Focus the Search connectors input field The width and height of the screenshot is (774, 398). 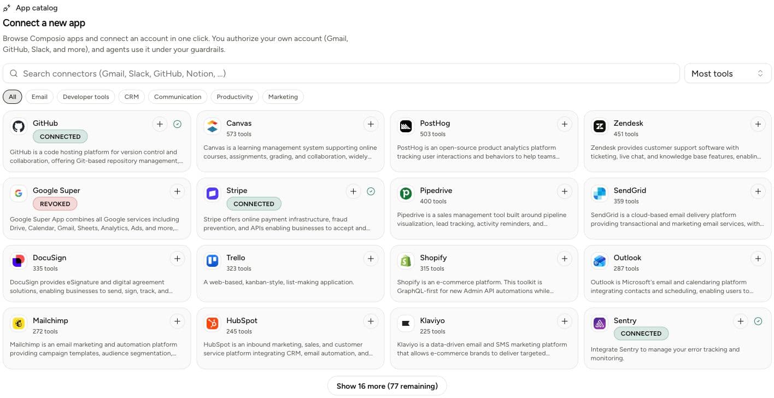pyautogui.click(x=341, y=73)
